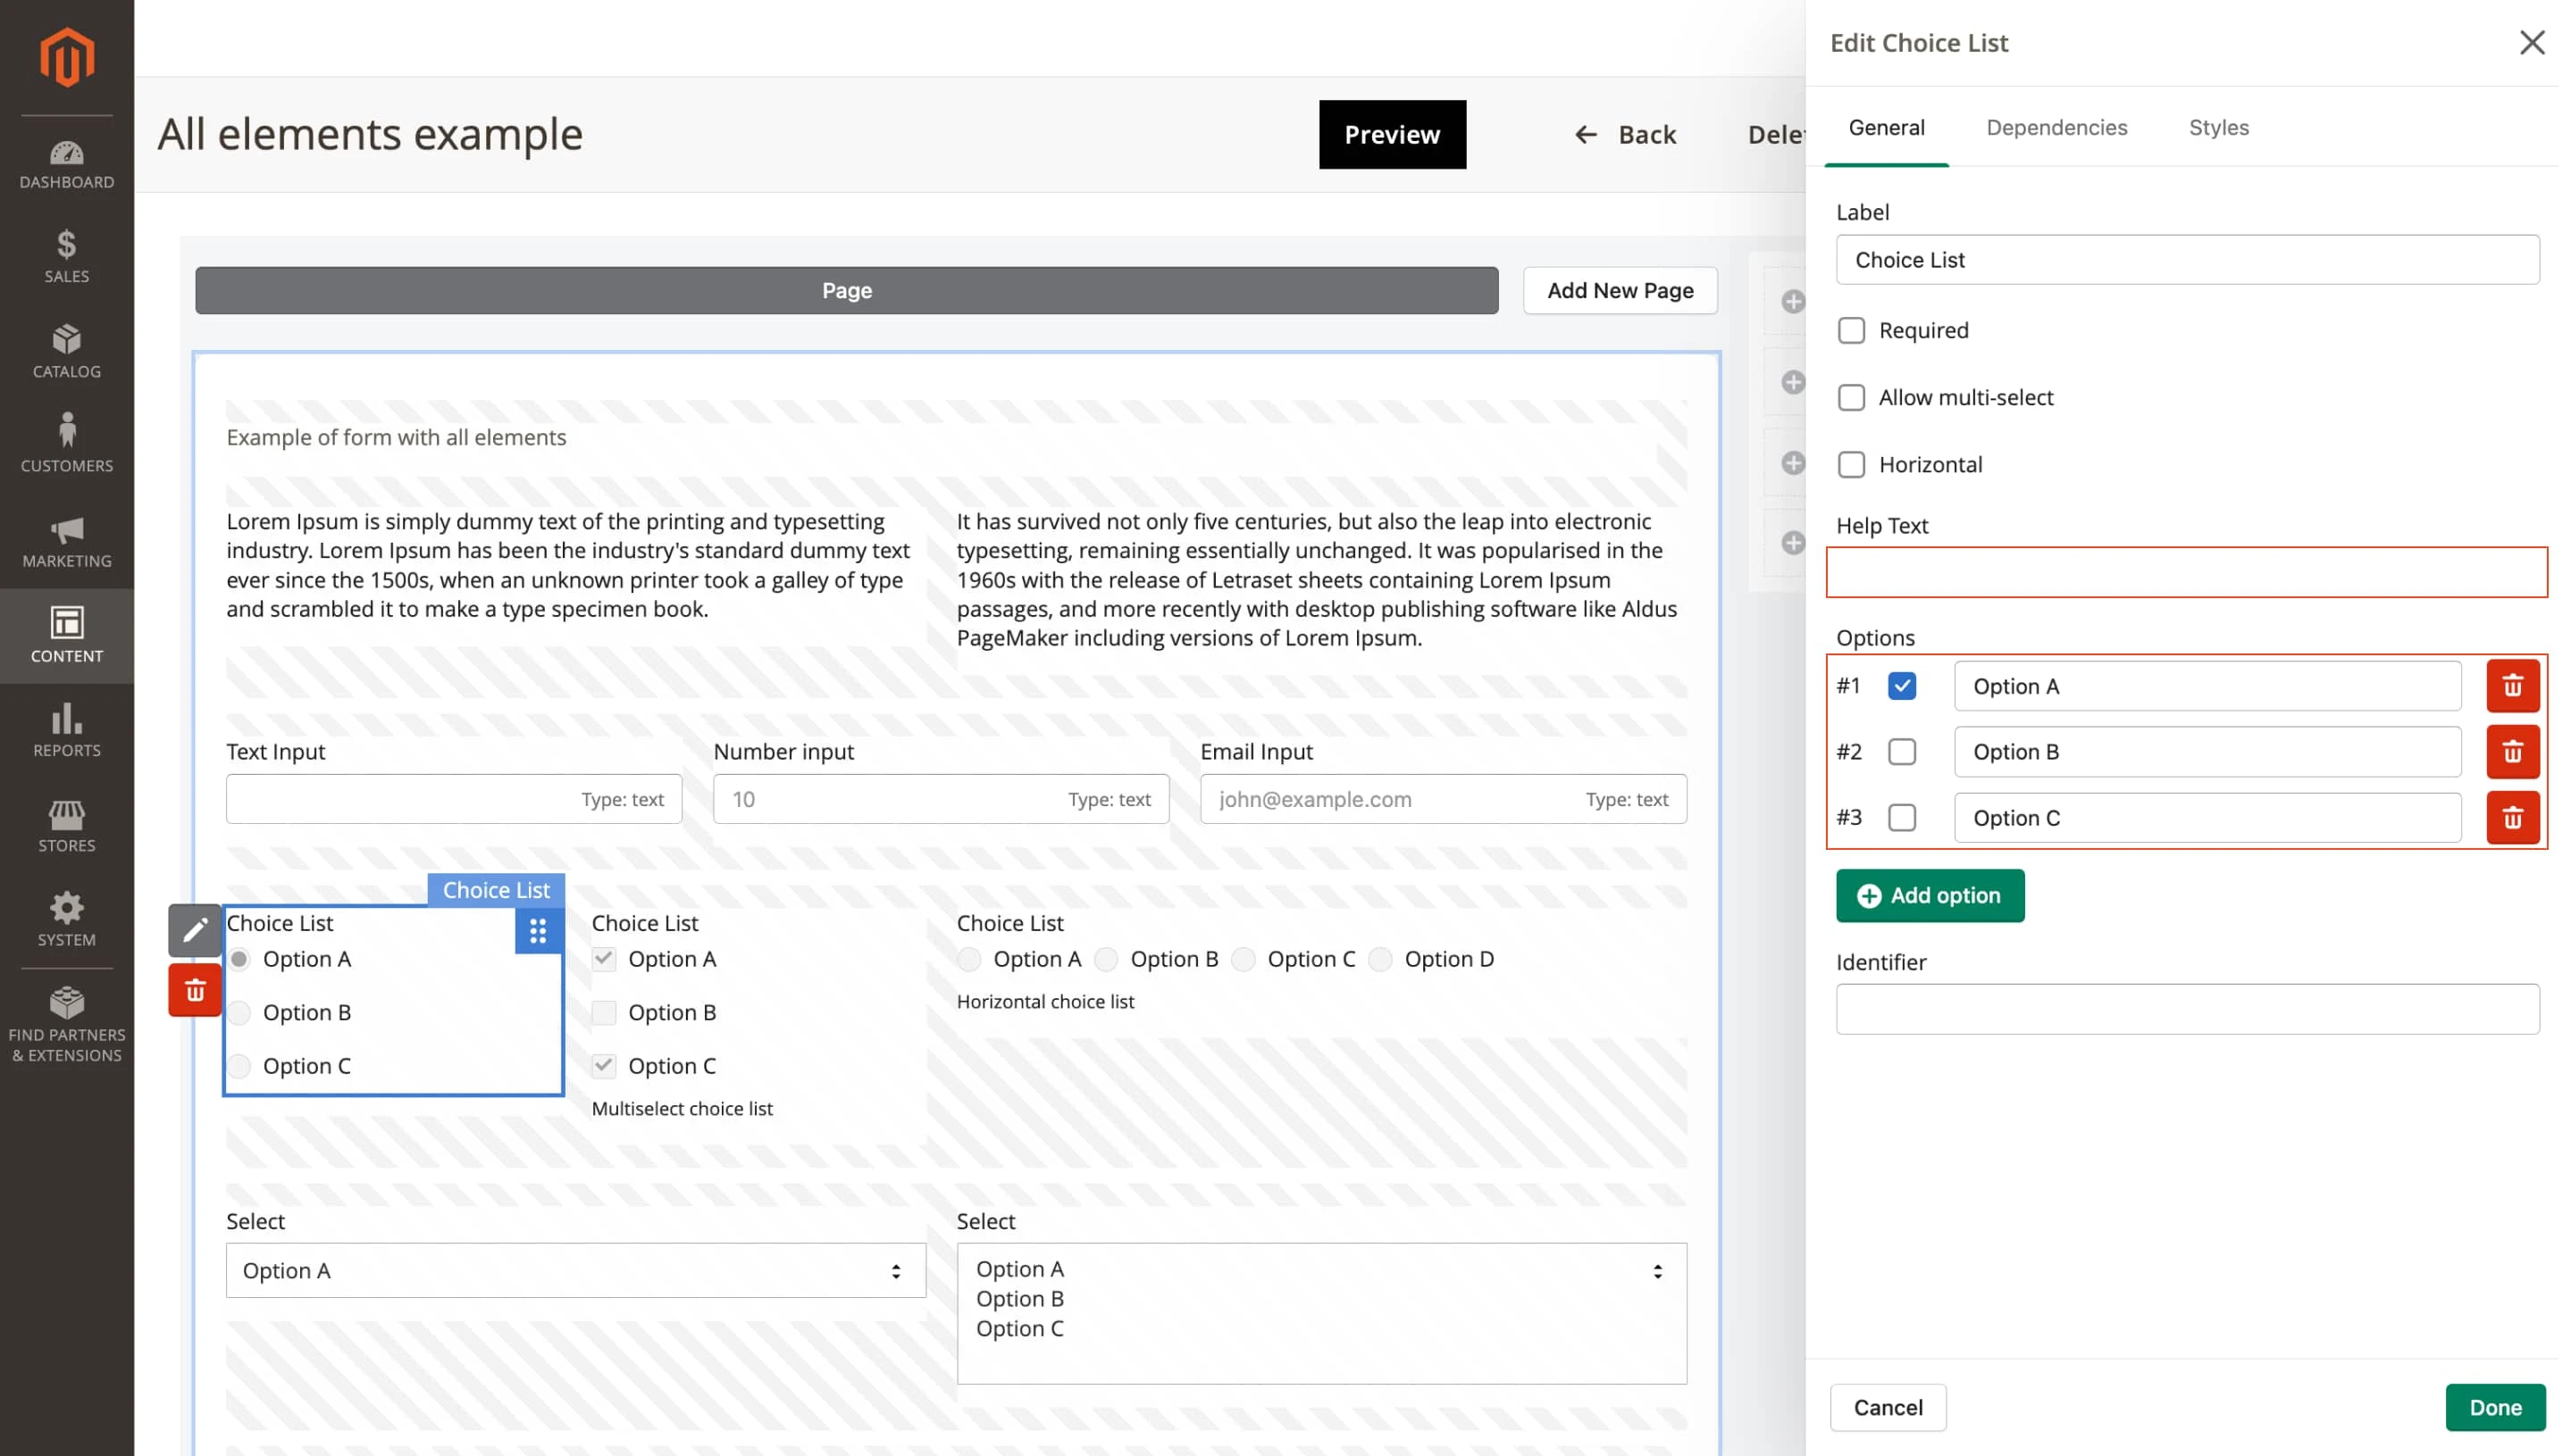This screenshot has width=2571, height=1456.
Task: Open the Reports sidebar icon
Action: tap(67, 731)
